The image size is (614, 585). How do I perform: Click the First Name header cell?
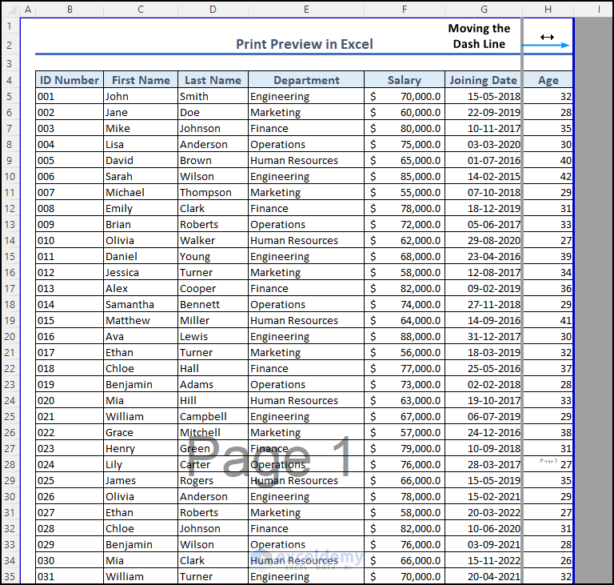(141, 80)
